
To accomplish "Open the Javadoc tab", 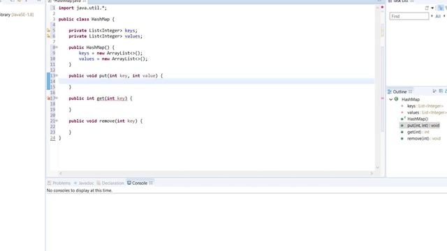I will (x=84, y=183).
